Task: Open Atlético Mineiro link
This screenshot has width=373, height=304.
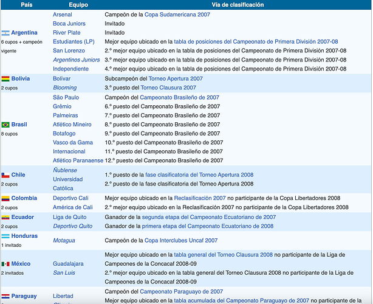Action: tap(72, 125)
